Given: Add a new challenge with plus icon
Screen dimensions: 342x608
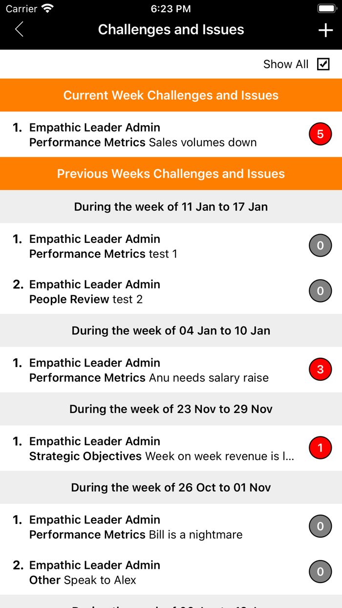Looking at the screenshot, I should pos(325,30).
